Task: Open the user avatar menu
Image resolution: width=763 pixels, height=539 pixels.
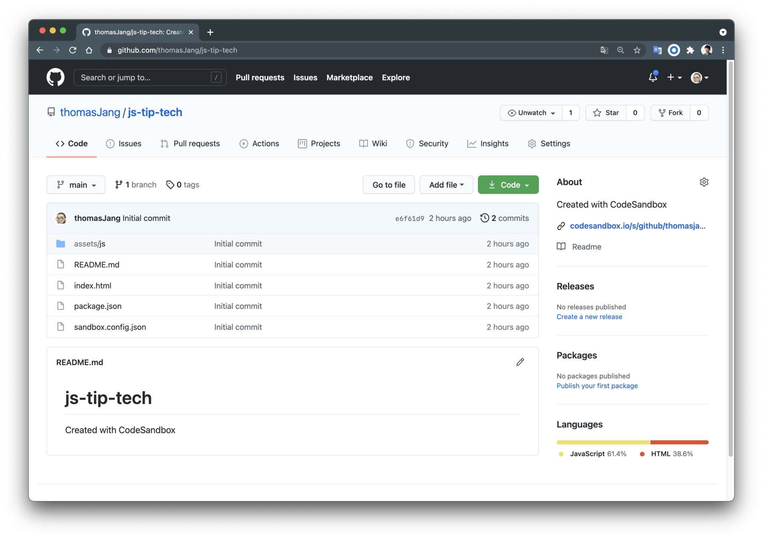Action: [x=699, y=77]
